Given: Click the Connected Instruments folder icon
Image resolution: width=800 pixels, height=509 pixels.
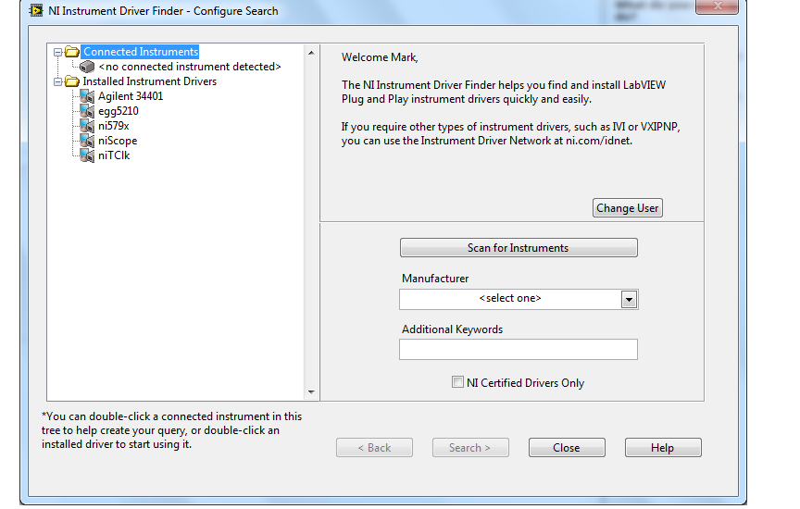Looking at the screenshot, I should point(72,52).
